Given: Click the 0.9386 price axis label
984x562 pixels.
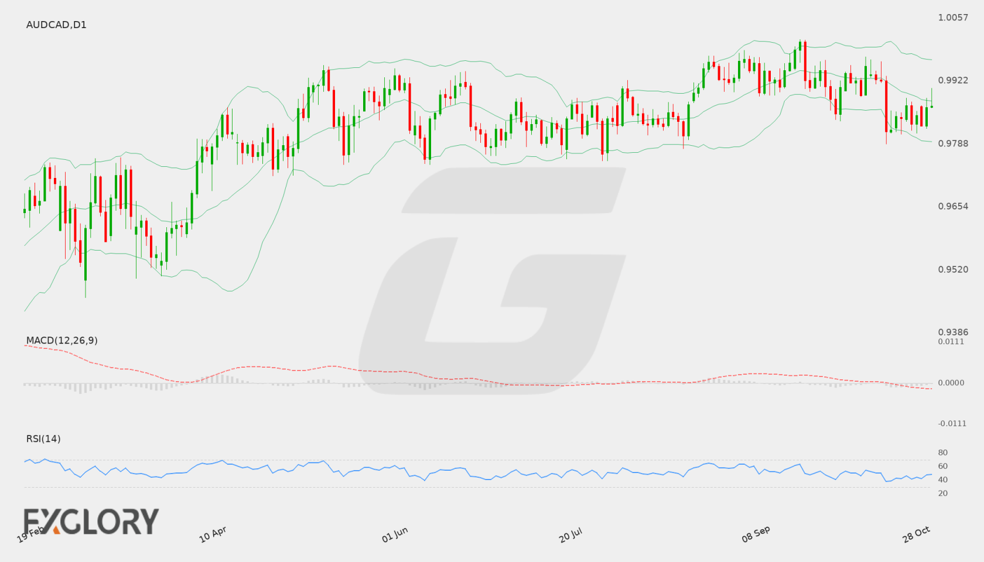Looking at the screenshot, I should (x=953, y=332).
